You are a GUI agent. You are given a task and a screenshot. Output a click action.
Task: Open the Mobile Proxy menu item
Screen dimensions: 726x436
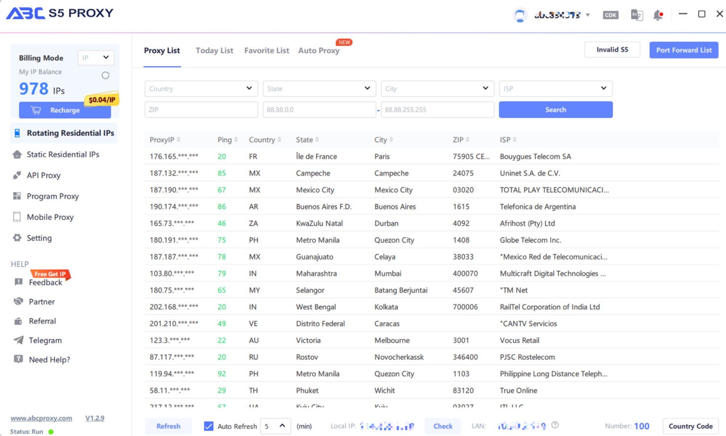(x=50, y=217)
